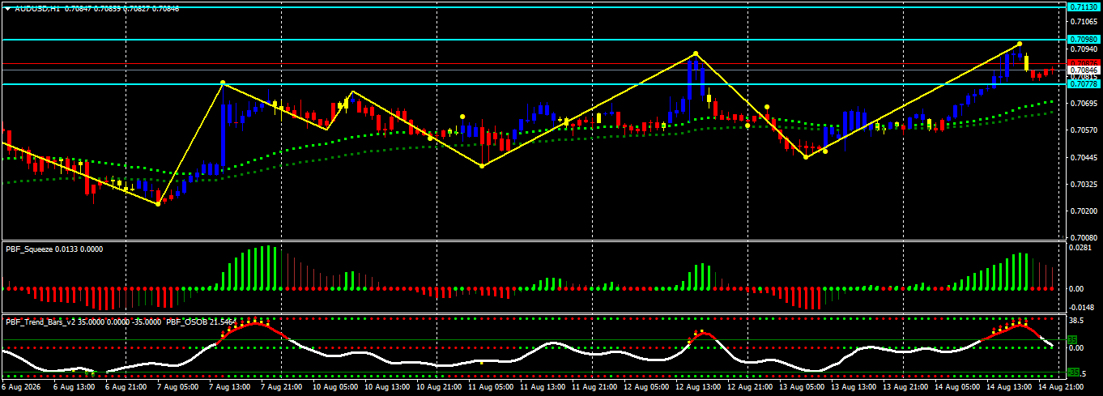
Task: Click the 0.71065 price scale value
Action: pos(1084,22)
